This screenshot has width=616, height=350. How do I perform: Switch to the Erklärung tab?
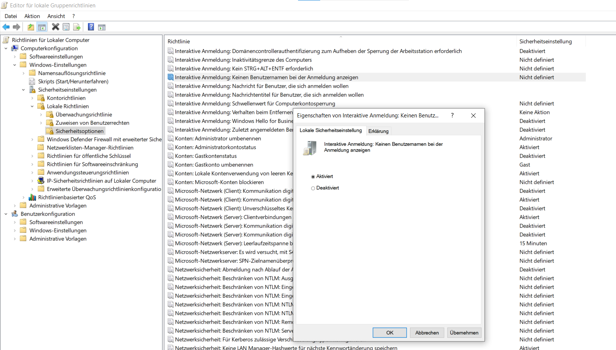(x=378, y=131)
